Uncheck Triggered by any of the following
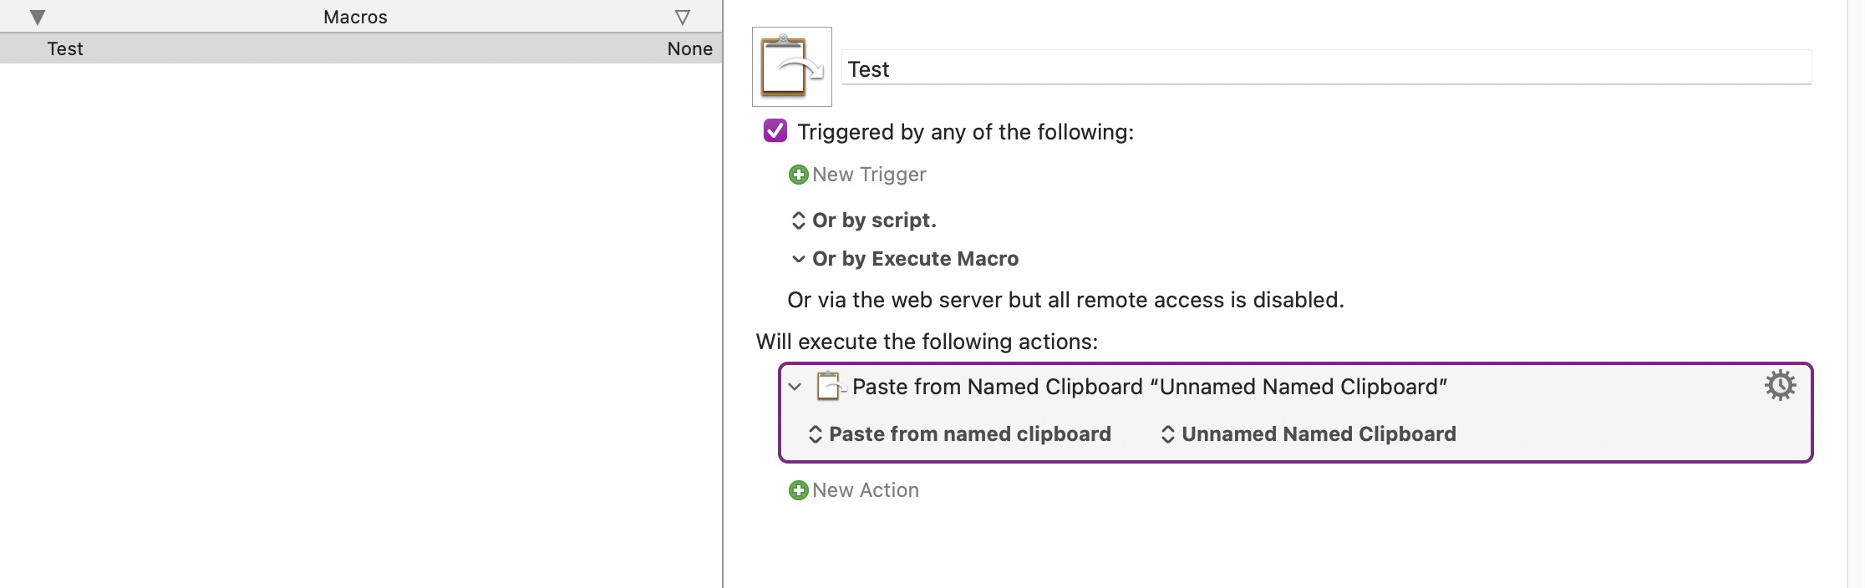The image size is (1865, 588). coord(775,131)
